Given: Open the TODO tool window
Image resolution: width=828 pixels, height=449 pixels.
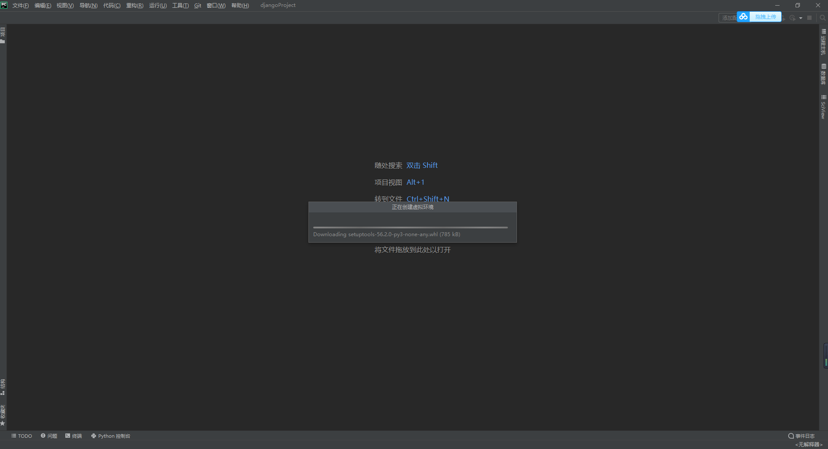Looking at the screenshot, I should [22, 436].
